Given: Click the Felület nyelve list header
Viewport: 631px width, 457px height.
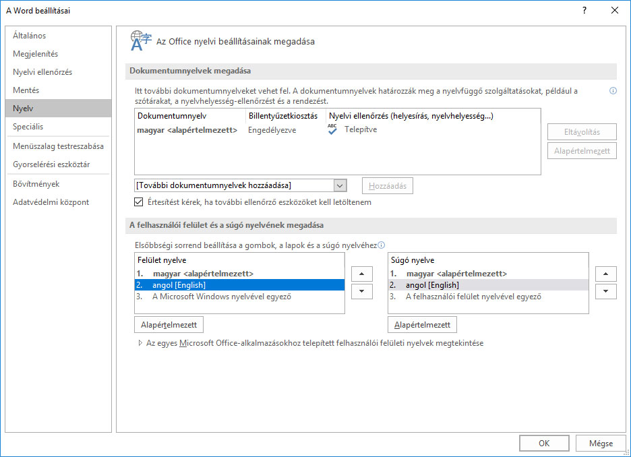Looking at the screenshot, I should tap(240, 260).
